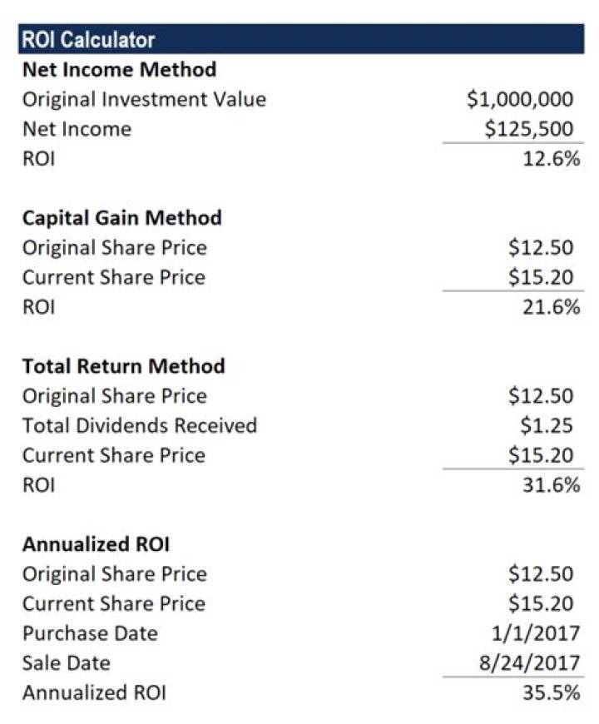599x724 pixels.
Task: Click the Capital Gain Method heading
Action: (122, 218)
